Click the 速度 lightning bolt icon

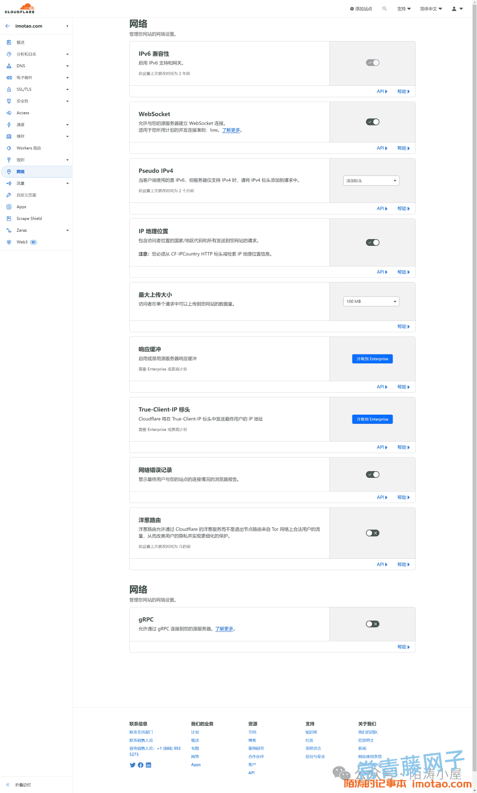[x=9, y=125]
